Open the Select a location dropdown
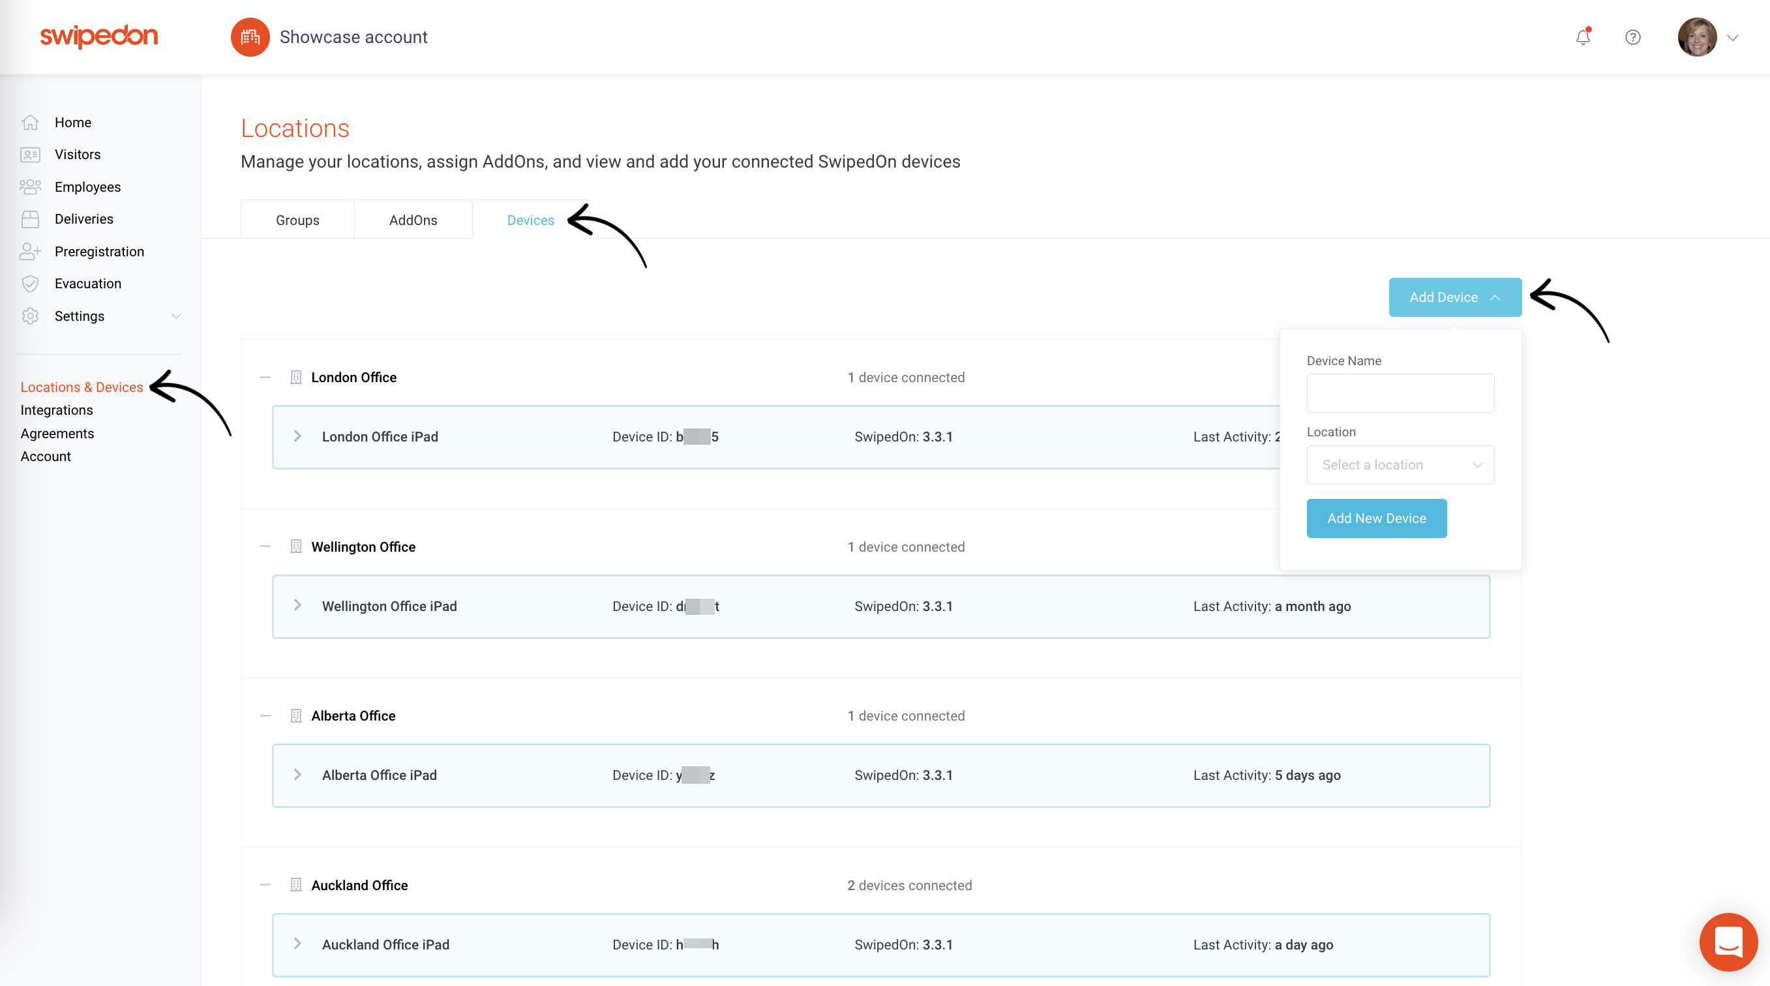The width and height of the screenshot is (1770, 986). 1400,464
